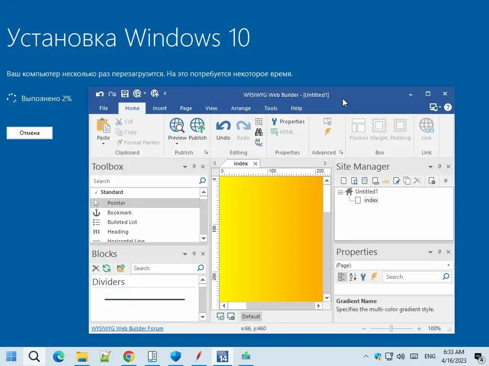Screen dimensions: 489x366
Task: Switch to the Tools ribbon tab
Action: (x=271, y=108)
